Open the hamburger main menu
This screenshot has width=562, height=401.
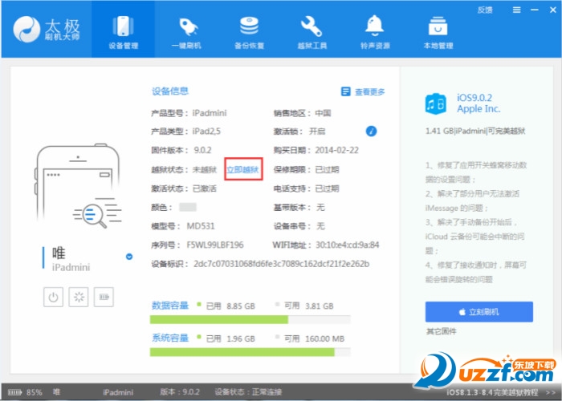pyautogui.click(x=516, y=10)
